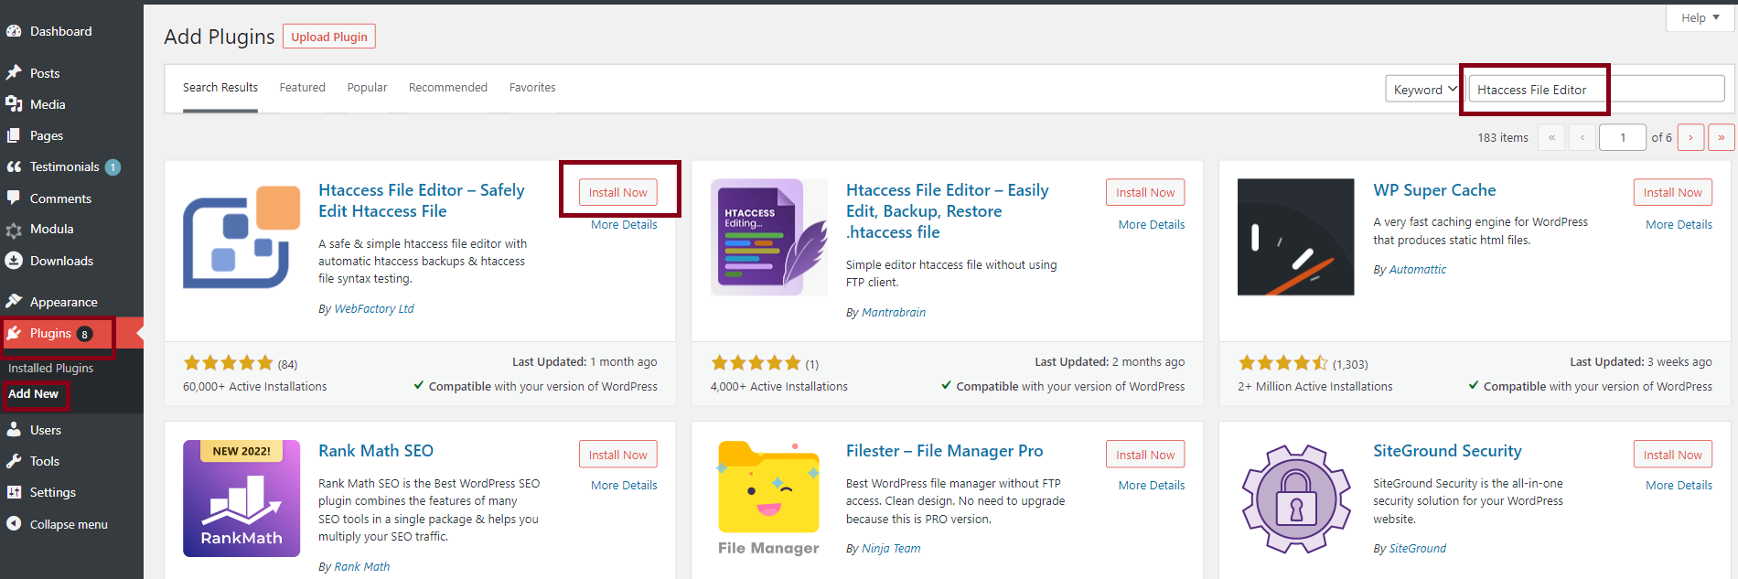Screen dimensions: 1738x579
Task: Install WP Super Cache plugin
Action: (1673, 192)
